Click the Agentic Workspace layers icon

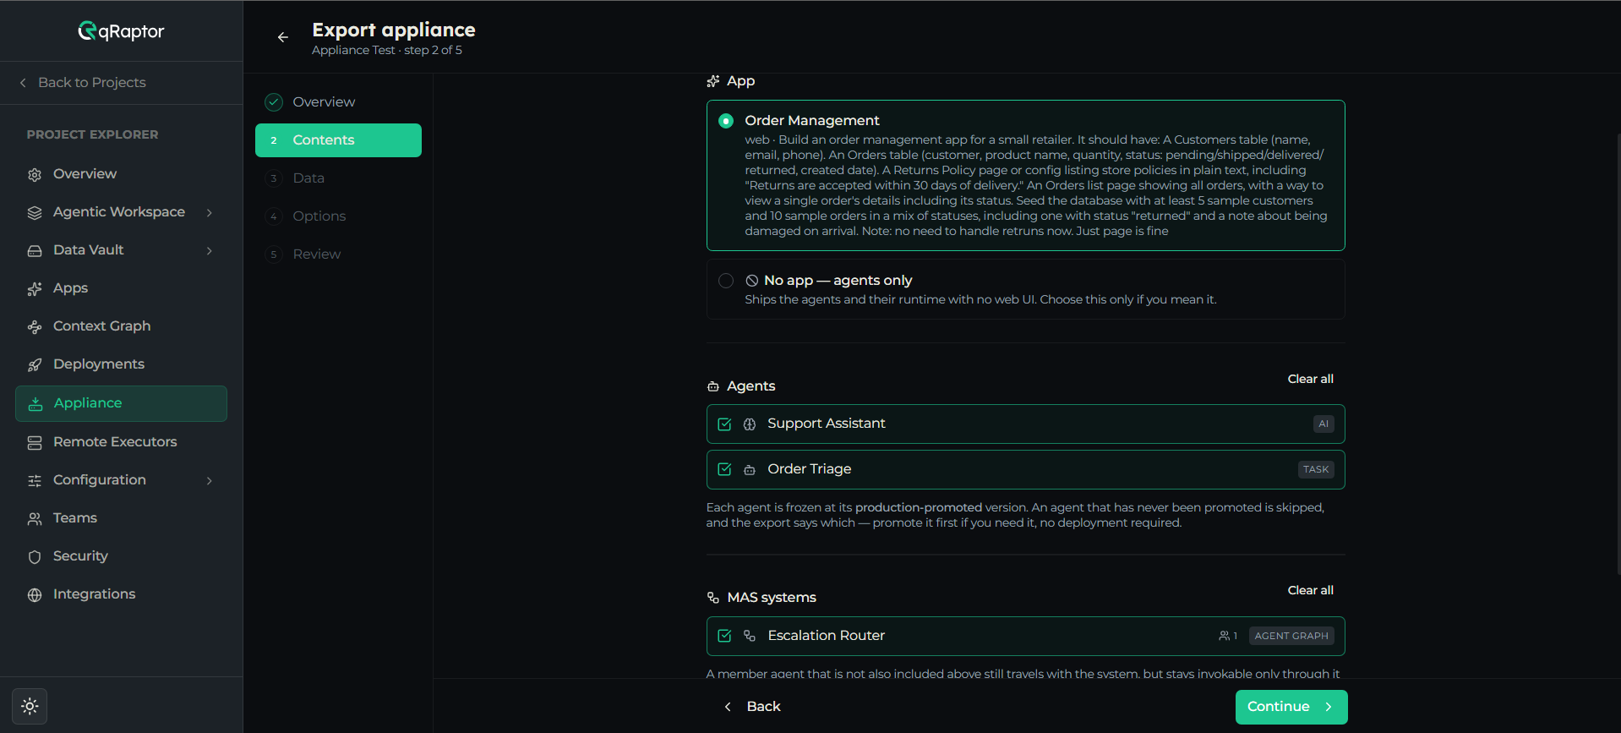pos(35,212)
